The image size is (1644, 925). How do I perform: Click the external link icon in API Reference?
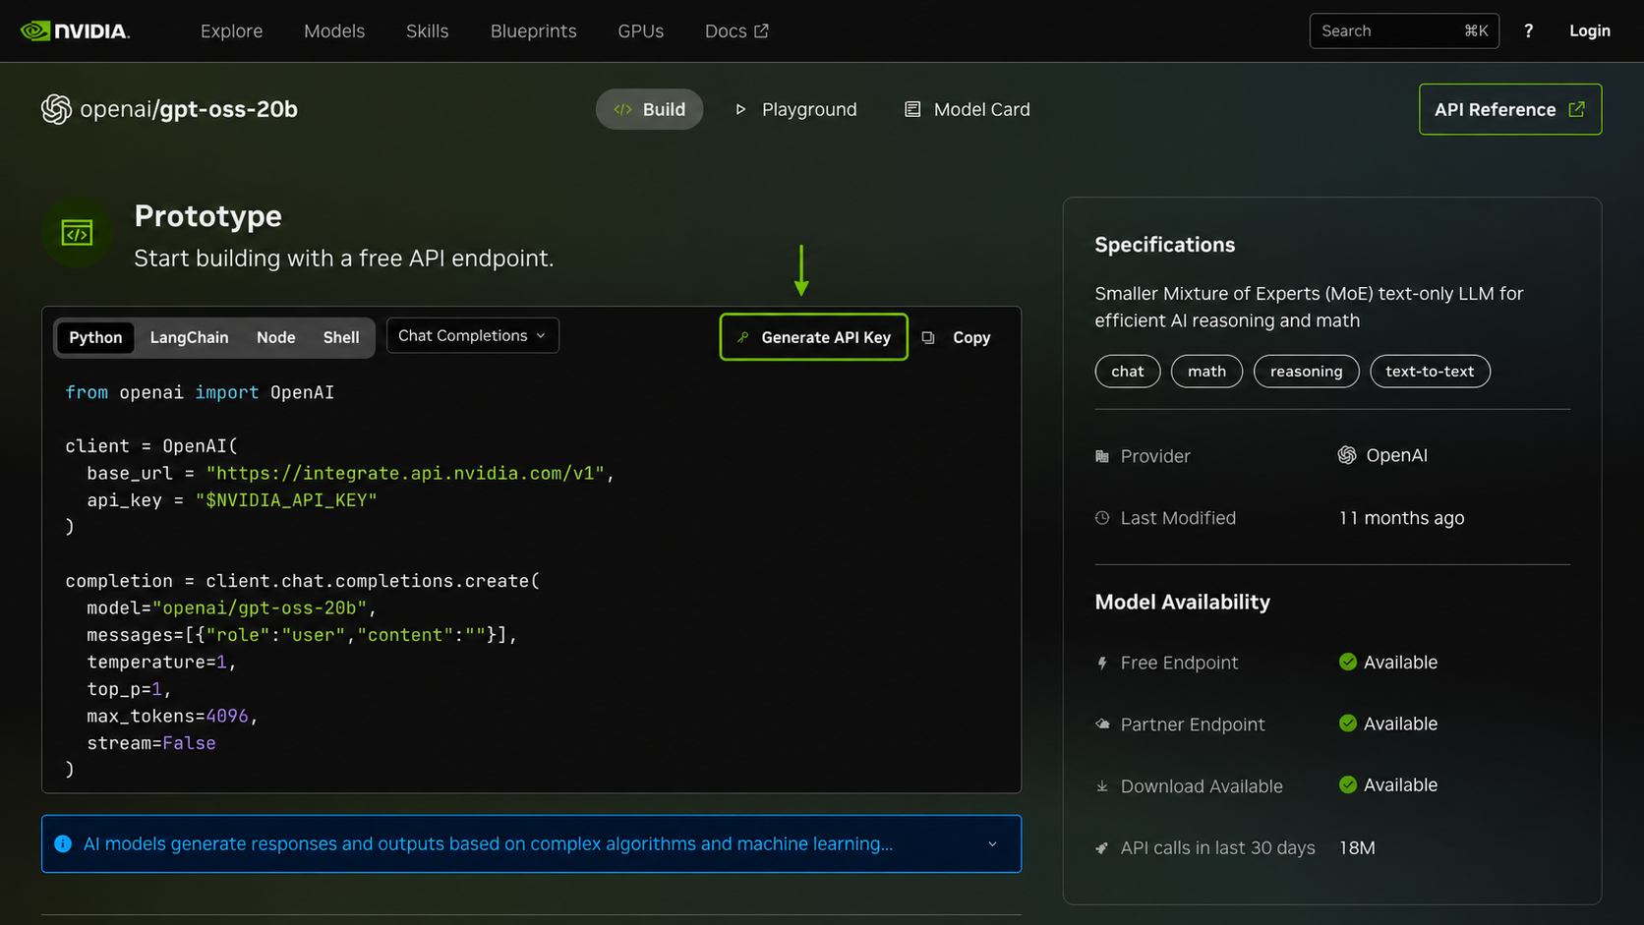click(1576, 109)
